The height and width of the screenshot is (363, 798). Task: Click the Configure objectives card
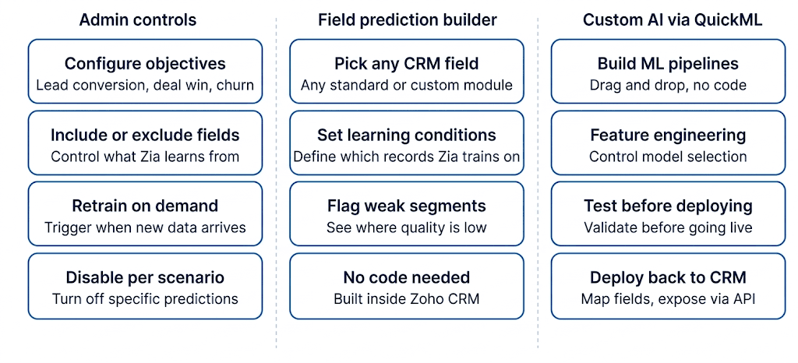click(x=145, y=72)
